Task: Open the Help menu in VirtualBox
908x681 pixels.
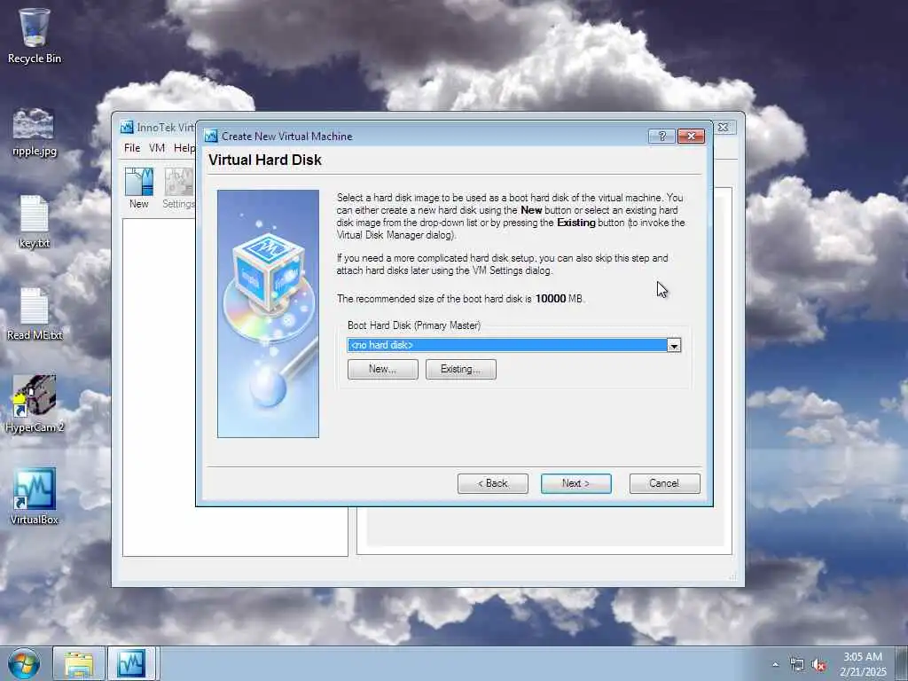Action: (184, 148)
